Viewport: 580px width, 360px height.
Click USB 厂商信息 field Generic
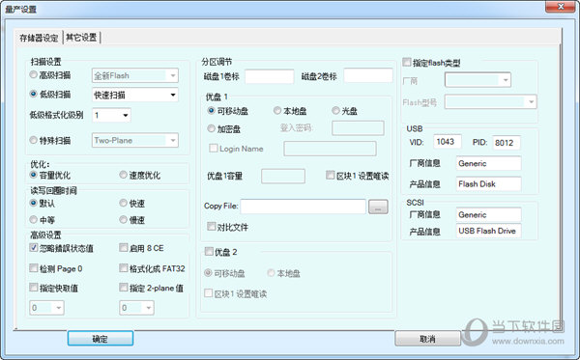click(x=488, y=163)
